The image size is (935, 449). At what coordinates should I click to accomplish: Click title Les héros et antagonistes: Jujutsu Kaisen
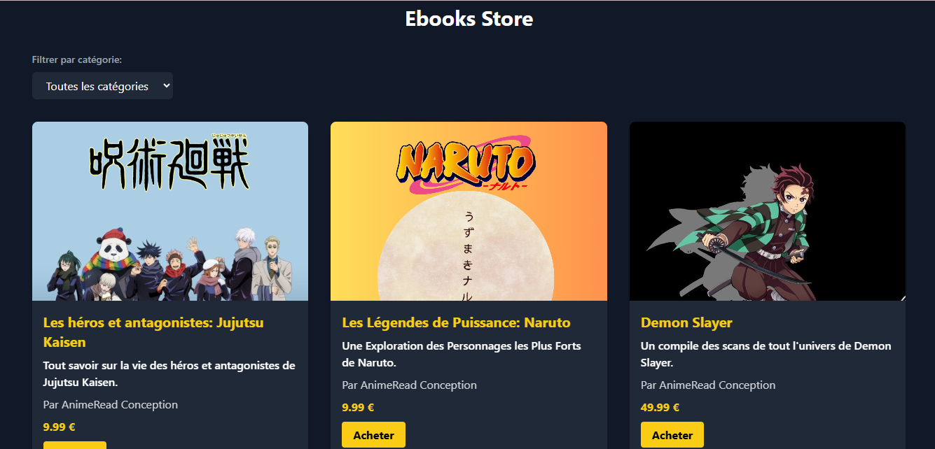(x=153, y=332)
